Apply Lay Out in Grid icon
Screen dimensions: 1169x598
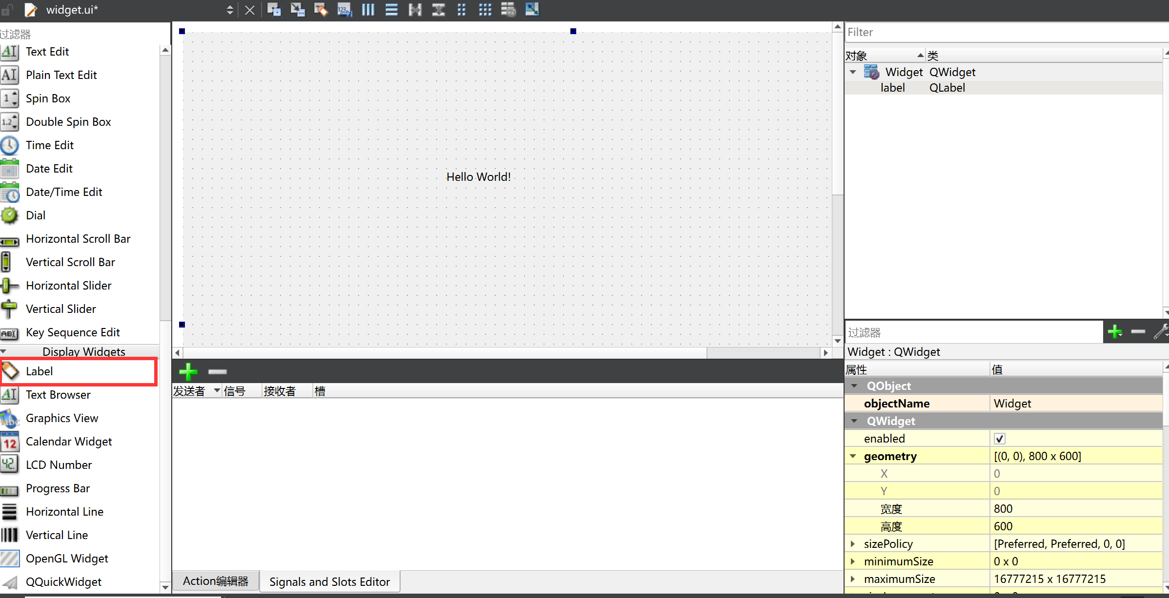click(485, 10)
